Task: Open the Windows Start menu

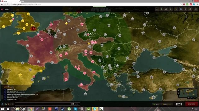Action: 2,109
